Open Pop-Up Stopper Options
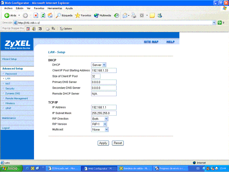 click(66, 29)
